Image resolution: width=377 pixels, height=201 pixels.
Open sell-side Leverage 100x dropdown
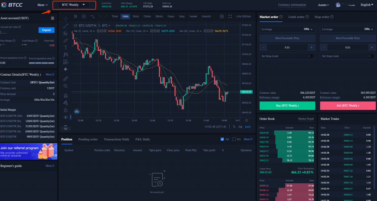(348, 29)
